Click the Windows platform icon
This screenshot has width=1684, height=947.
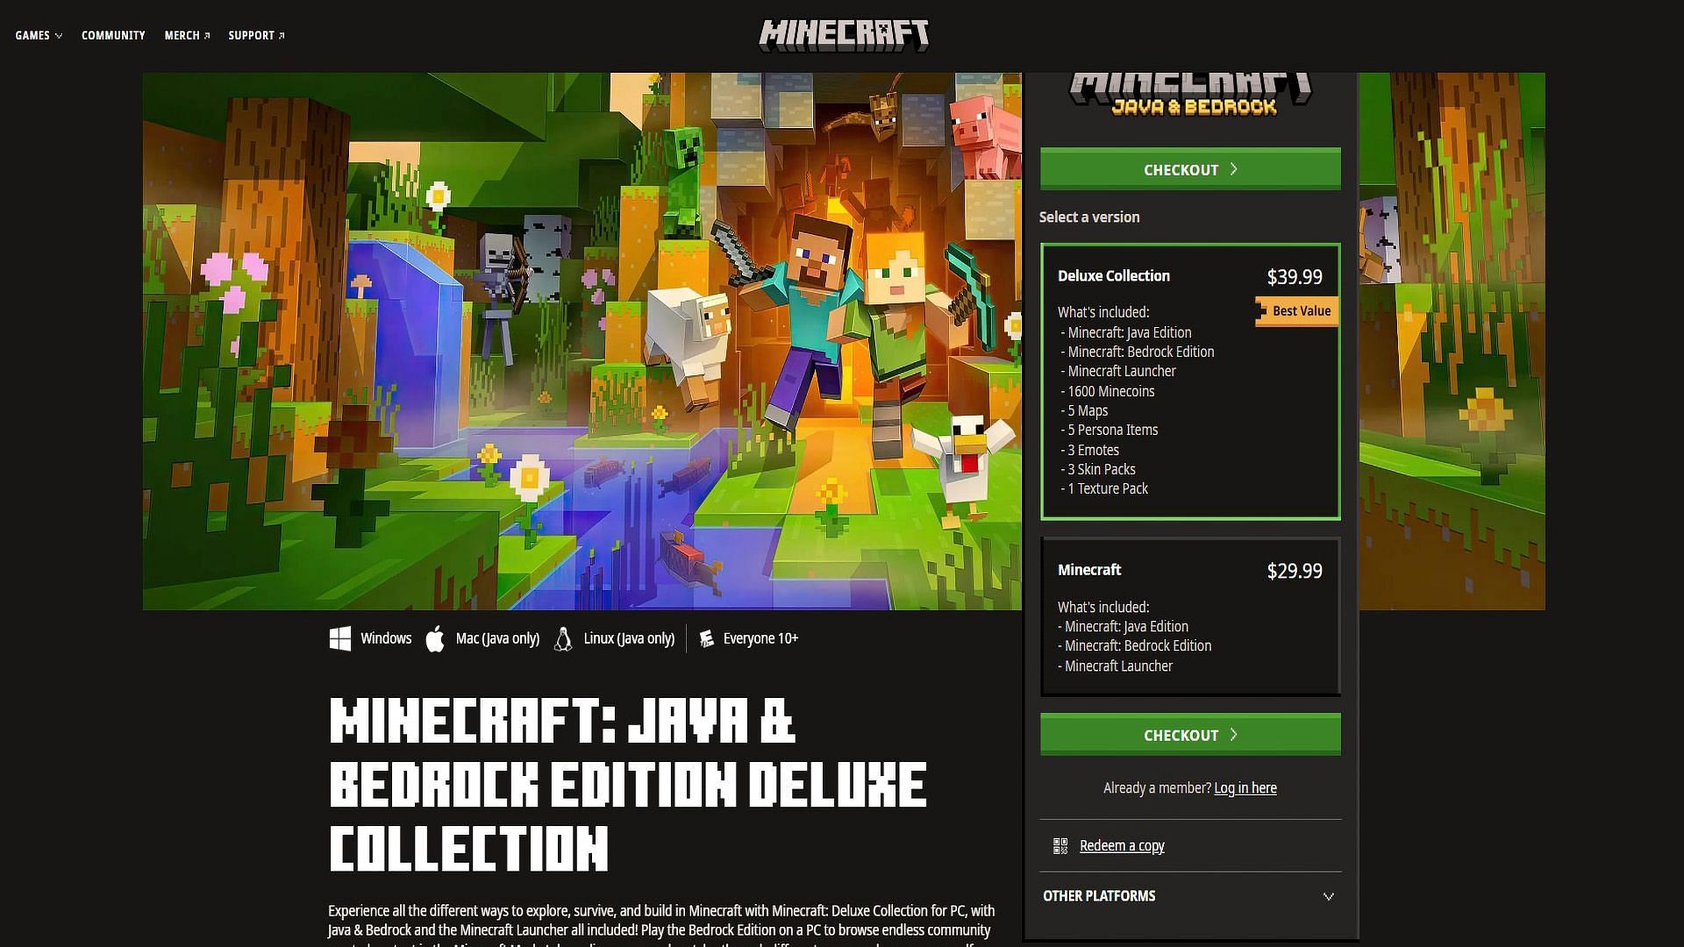340,638
